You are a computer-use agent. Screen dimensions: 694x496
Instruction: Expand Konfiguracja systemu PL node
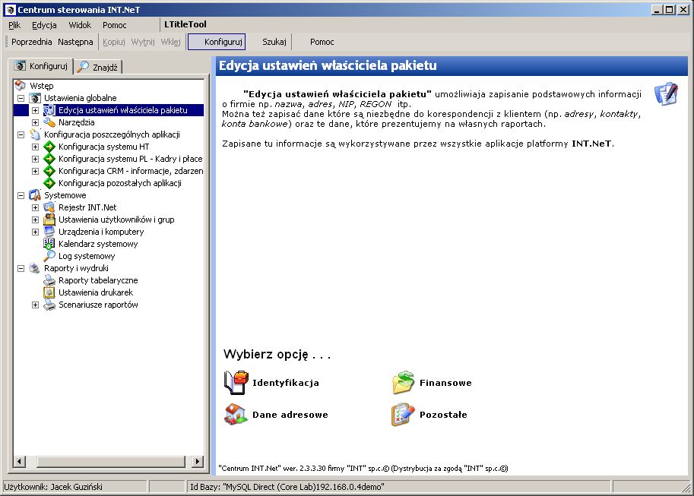[36, 159]
